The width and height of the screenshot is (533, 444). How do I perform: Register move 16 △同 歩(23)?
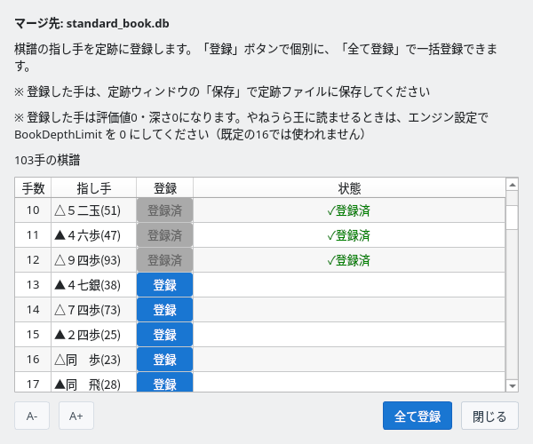pyautogui.click(x=165, y=359)
